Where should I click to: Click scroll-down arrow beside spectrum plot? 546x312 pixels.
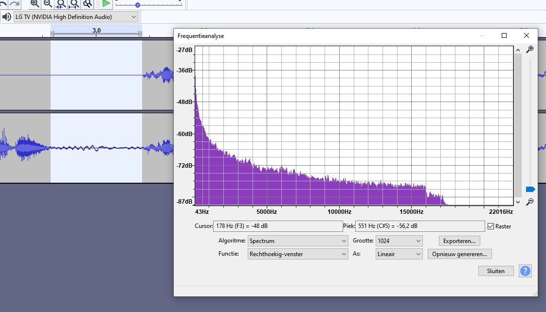click(518, 202)
